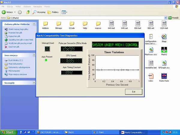Click Wyślij ten plik pocztą e-mail

20,43
